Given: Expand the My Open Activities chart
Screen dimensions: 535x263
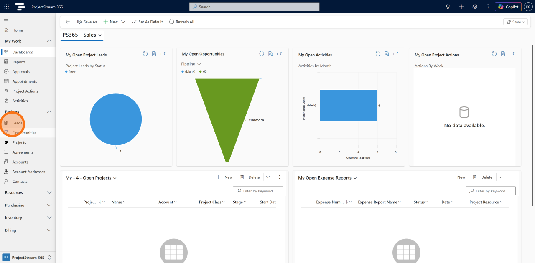Looking at the screenshot, I should (x=396, y=54).
